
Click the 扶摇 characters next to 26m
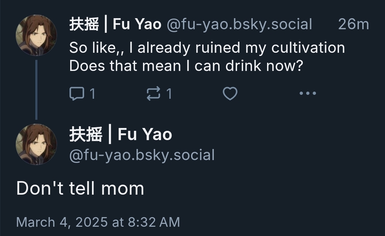84,24
